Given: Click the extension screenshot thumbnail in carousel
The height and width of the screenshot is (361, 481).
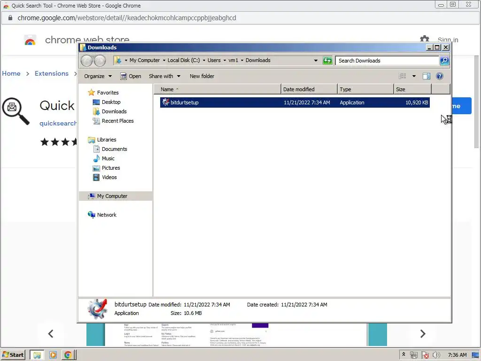Looking at the screenshot, I should click(x=237, y=335).
